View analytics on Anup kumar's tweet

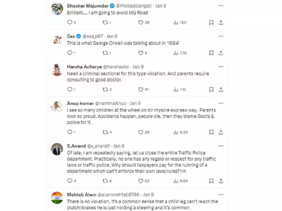pyautogui.click(x=176, y=132)
